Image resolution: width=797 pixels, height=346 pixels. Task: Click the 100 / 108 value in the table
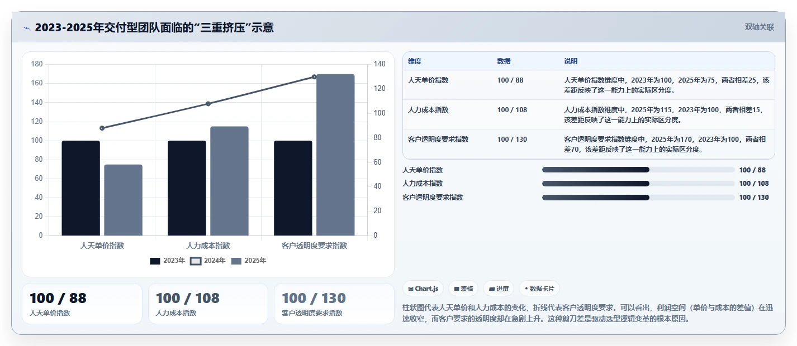pos(512,110)
